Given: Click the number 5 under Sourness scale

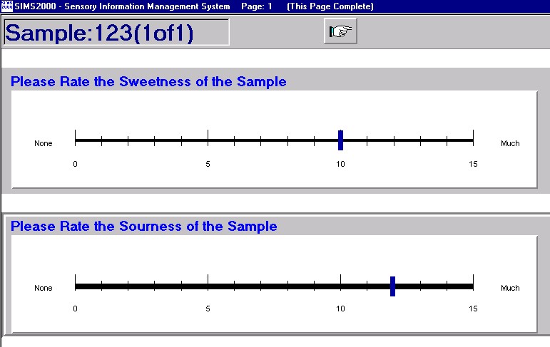Looking at the screenshot, I should coord(208,309).
